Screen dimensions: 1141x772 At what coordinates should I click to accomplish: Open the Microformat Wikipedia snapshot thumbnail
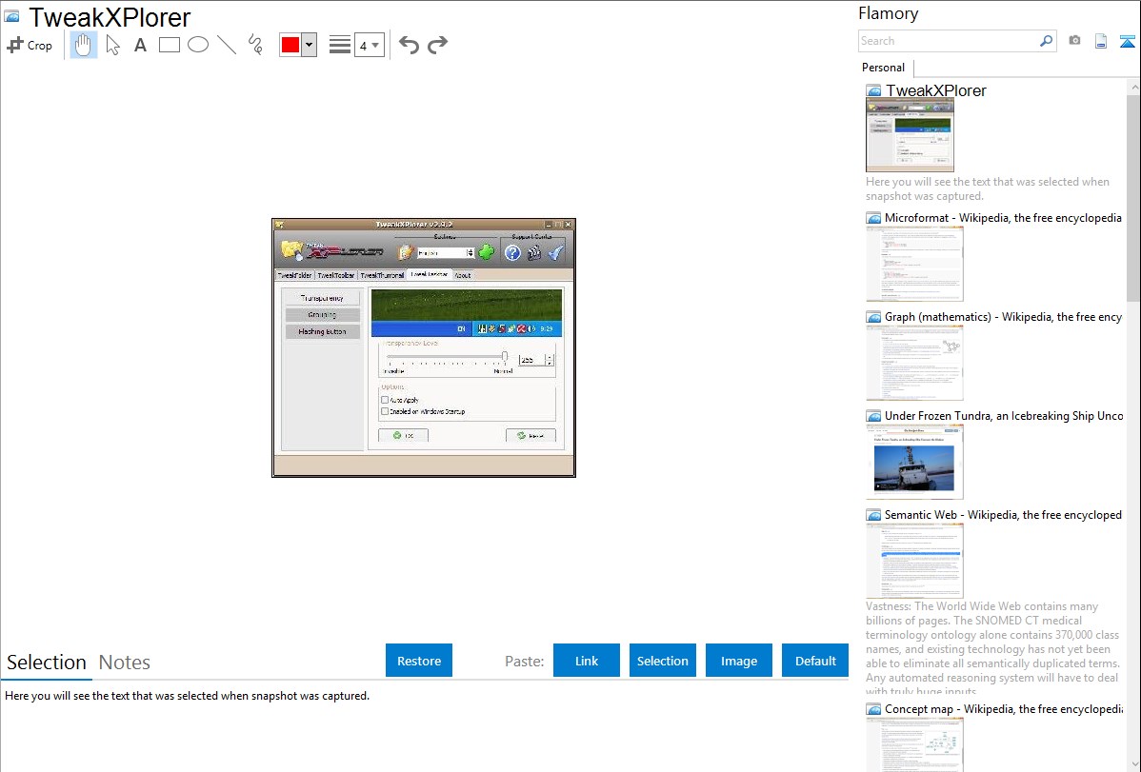coord(914,264)
